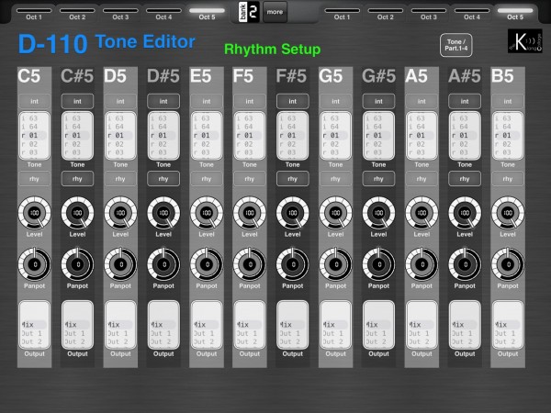Viewport: 551px width, 413px height.
Task: Select the left-hand Oct 4 tab
Action: pyautogui.click(x=163, y=14)
